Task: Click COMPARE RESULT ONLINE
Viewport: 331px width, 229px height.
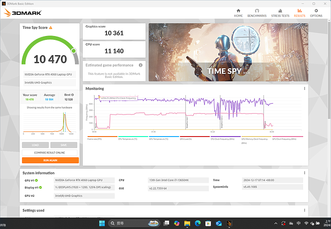Action: pyautogui.click(x=50, y=153)
